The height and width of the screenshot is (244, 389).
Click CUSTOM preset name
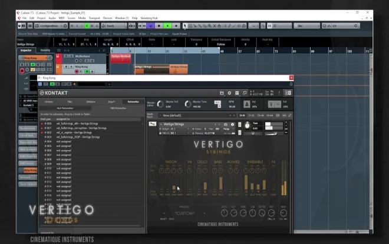(x=184, y=213)
